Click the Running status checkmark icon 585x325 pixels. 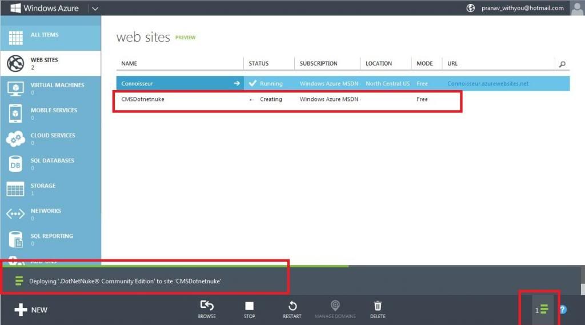point(253,83)
